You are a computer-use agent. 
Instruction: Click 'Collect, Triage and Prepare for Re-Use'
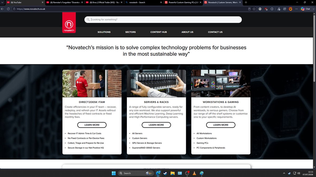(86, 143)
